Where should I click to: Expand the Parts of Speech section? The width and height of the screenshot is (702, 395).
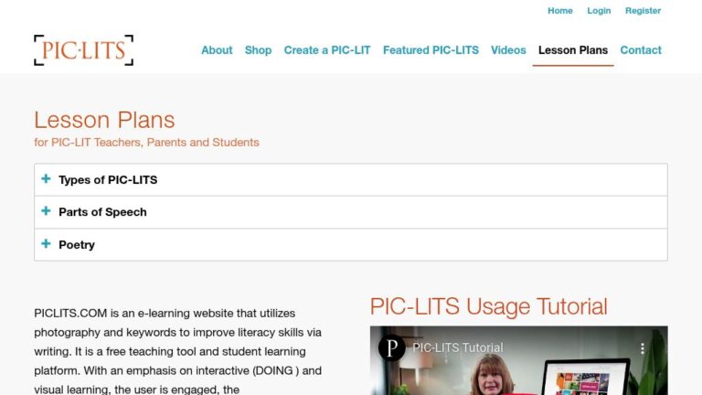tap(102, 212)
